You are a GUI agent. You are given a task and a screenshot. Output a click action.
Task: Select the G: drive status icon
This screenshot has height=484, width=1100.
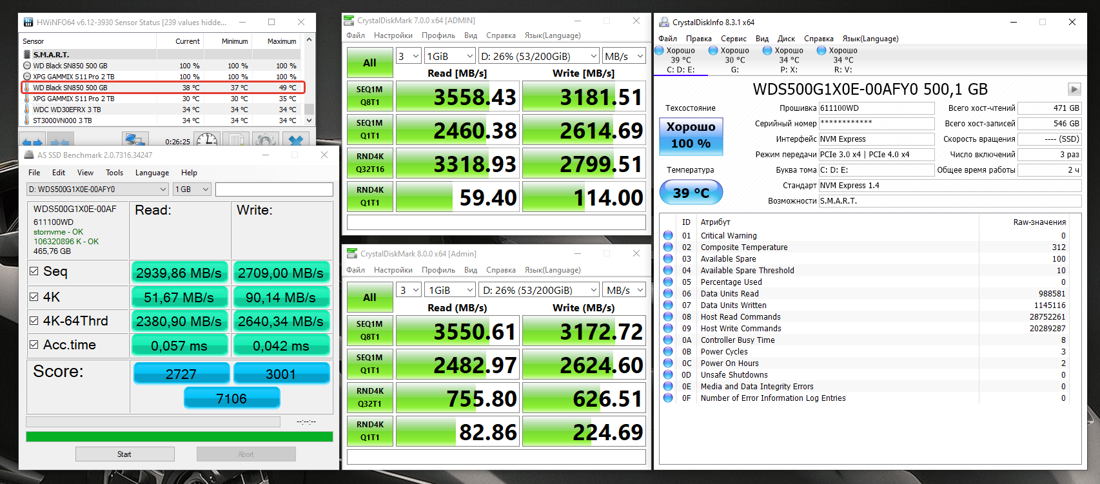pyautogui.click(x=713, y=50)
